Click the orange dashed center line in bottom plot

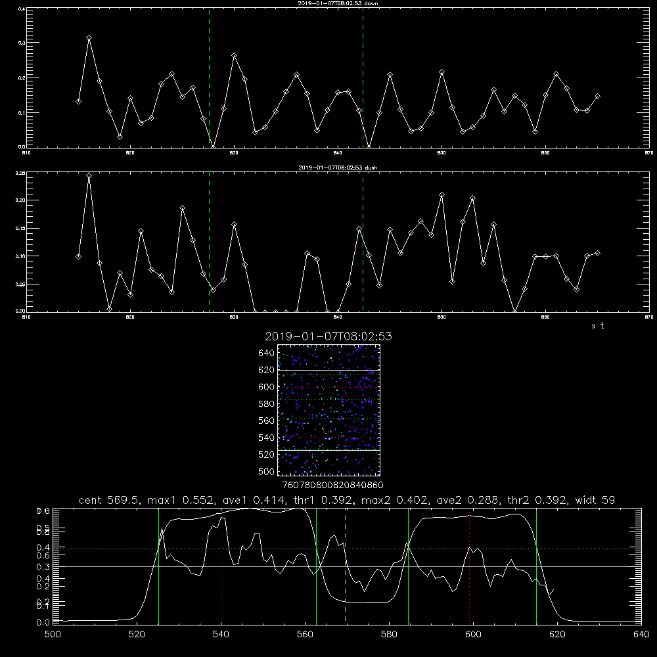point(346,566)
